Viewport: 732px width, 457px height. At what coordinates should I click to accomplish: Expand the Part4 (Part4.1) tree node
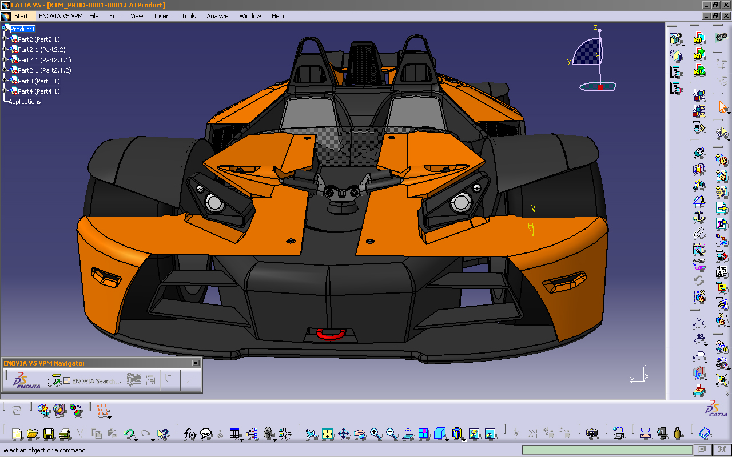(x=5, y=91)
